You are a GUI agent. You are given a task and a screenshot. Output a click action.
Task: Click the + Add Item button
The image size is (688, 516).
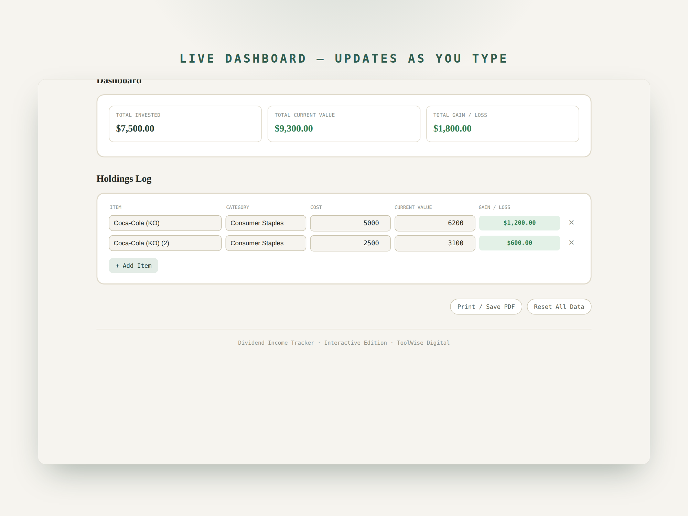133,266
